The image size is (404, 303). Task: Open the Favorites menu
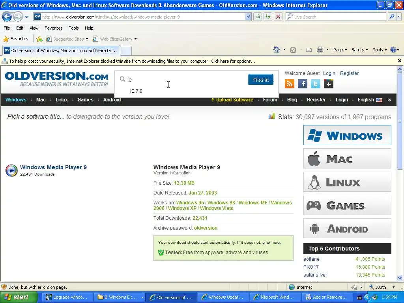pyautogui.click(x=54, y=28)
